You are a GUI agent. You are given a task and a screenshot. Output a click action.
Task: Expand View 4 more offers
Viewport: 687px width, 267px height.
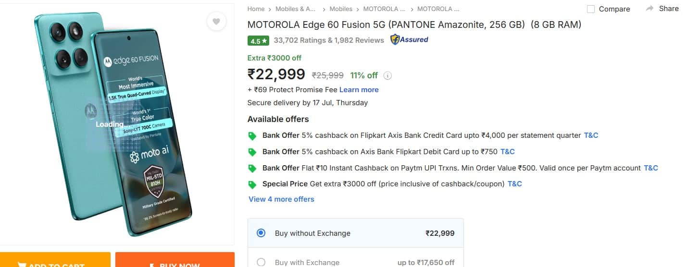point(281,199)
